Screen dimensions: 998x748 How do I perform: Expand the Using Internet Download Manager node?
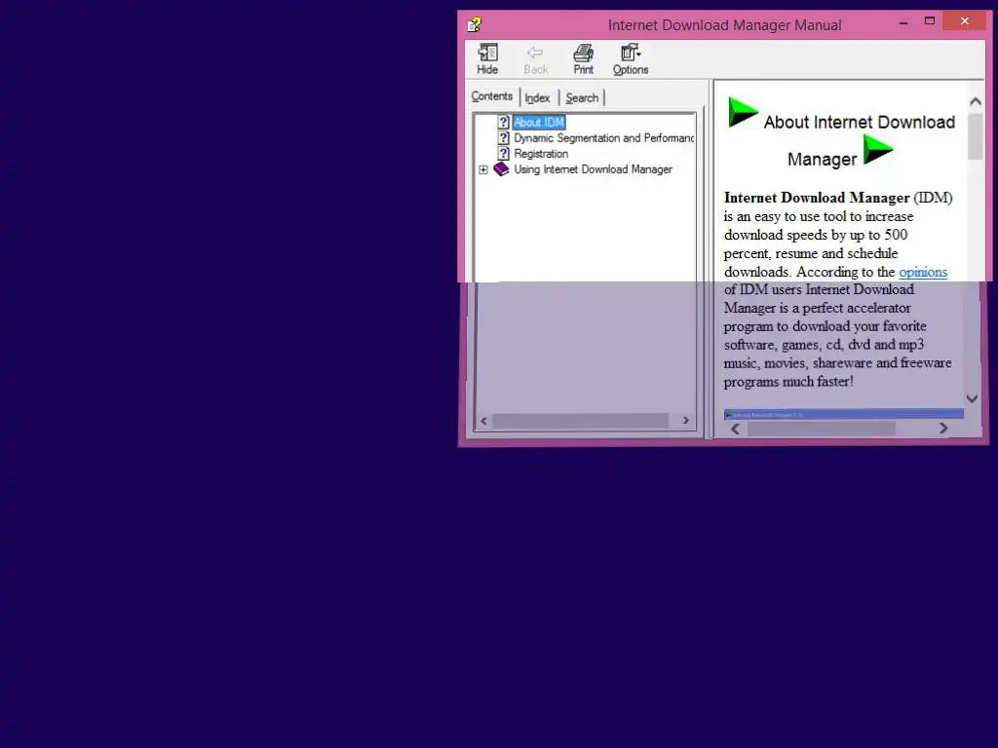tap(483, 169)
